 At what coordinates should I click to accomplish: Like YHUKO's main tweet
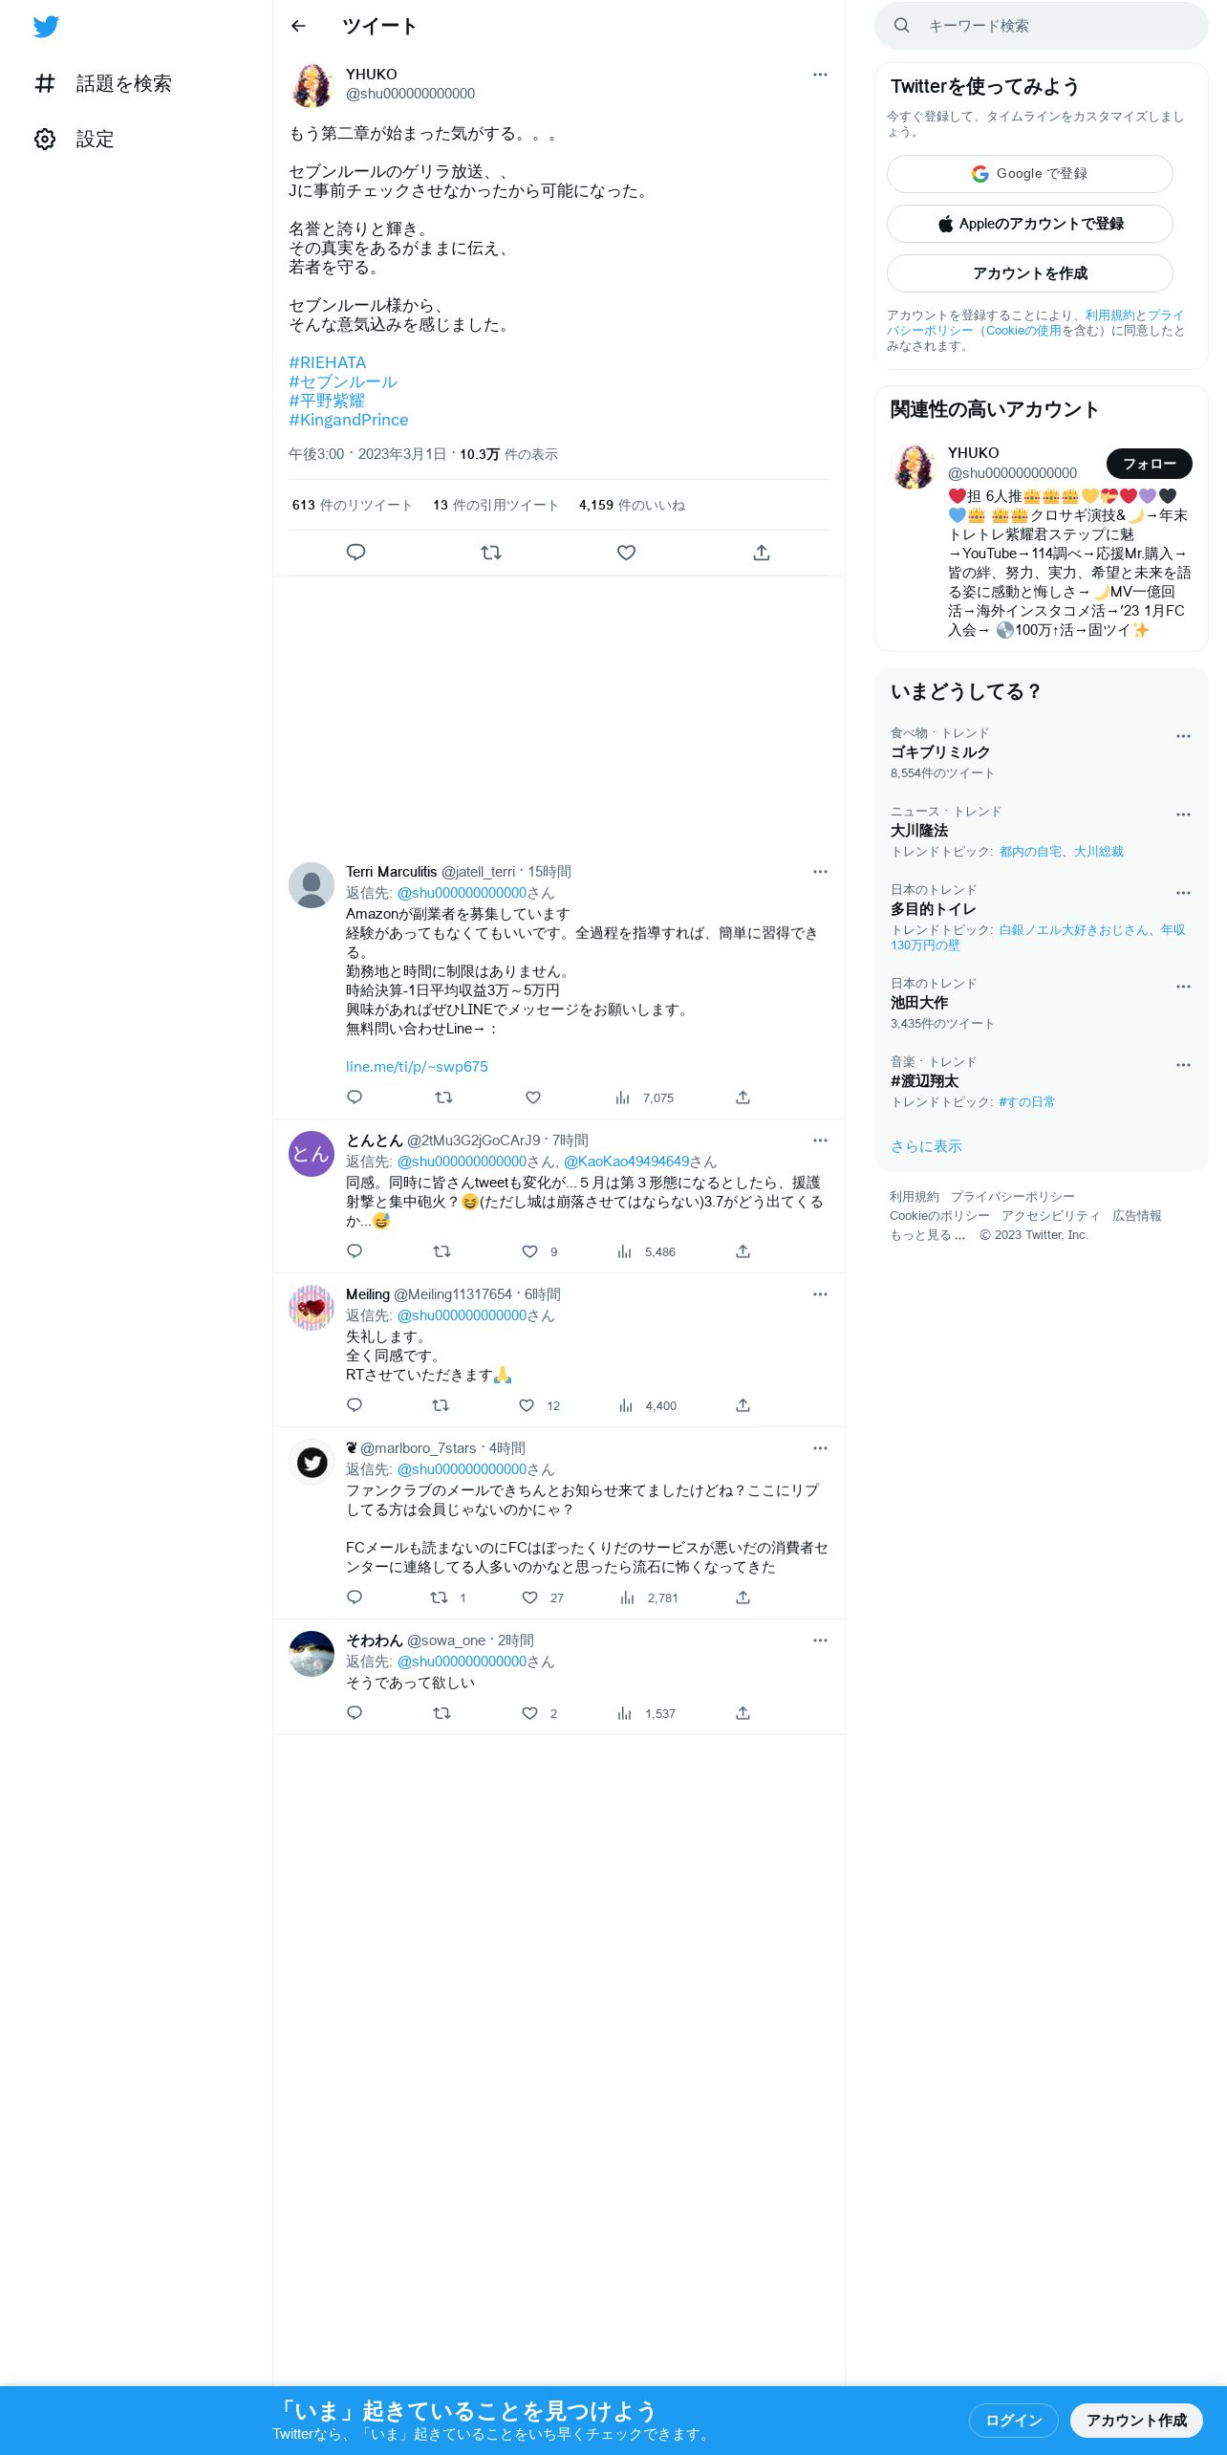tap(626, 553)
